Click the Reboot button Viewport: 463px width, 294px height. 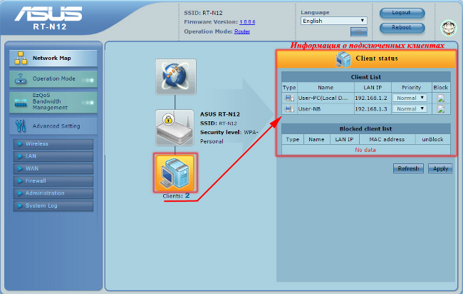click(402, 28)
